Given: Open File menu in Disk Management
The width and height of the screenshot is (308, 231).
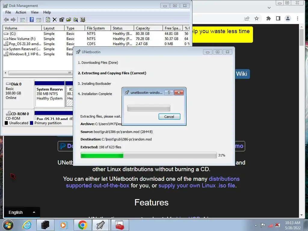Looking at the screenshot, I should pyautogui.click(x=8, y=12).
